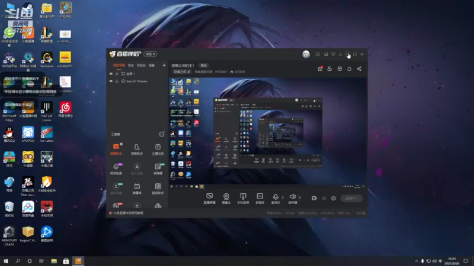Select the 全屏 1 source row
This screenshot has width=474, height=266.
pos(137,73)
